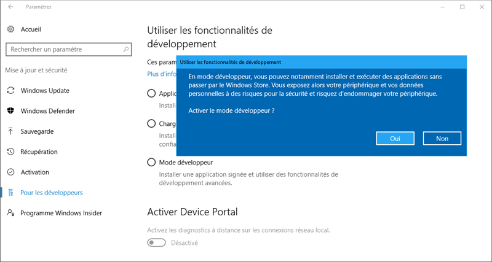The height and width of the screenshot is (262, 492).
Task: Click the magnifier icon in search box
Action: pos(126,50)
